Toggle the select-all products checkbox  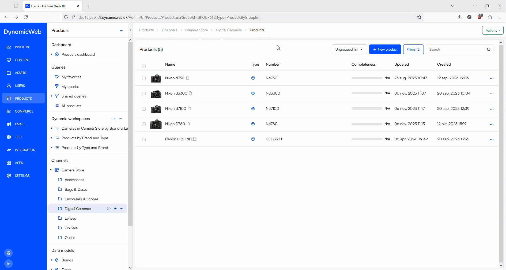click(144, 66)
